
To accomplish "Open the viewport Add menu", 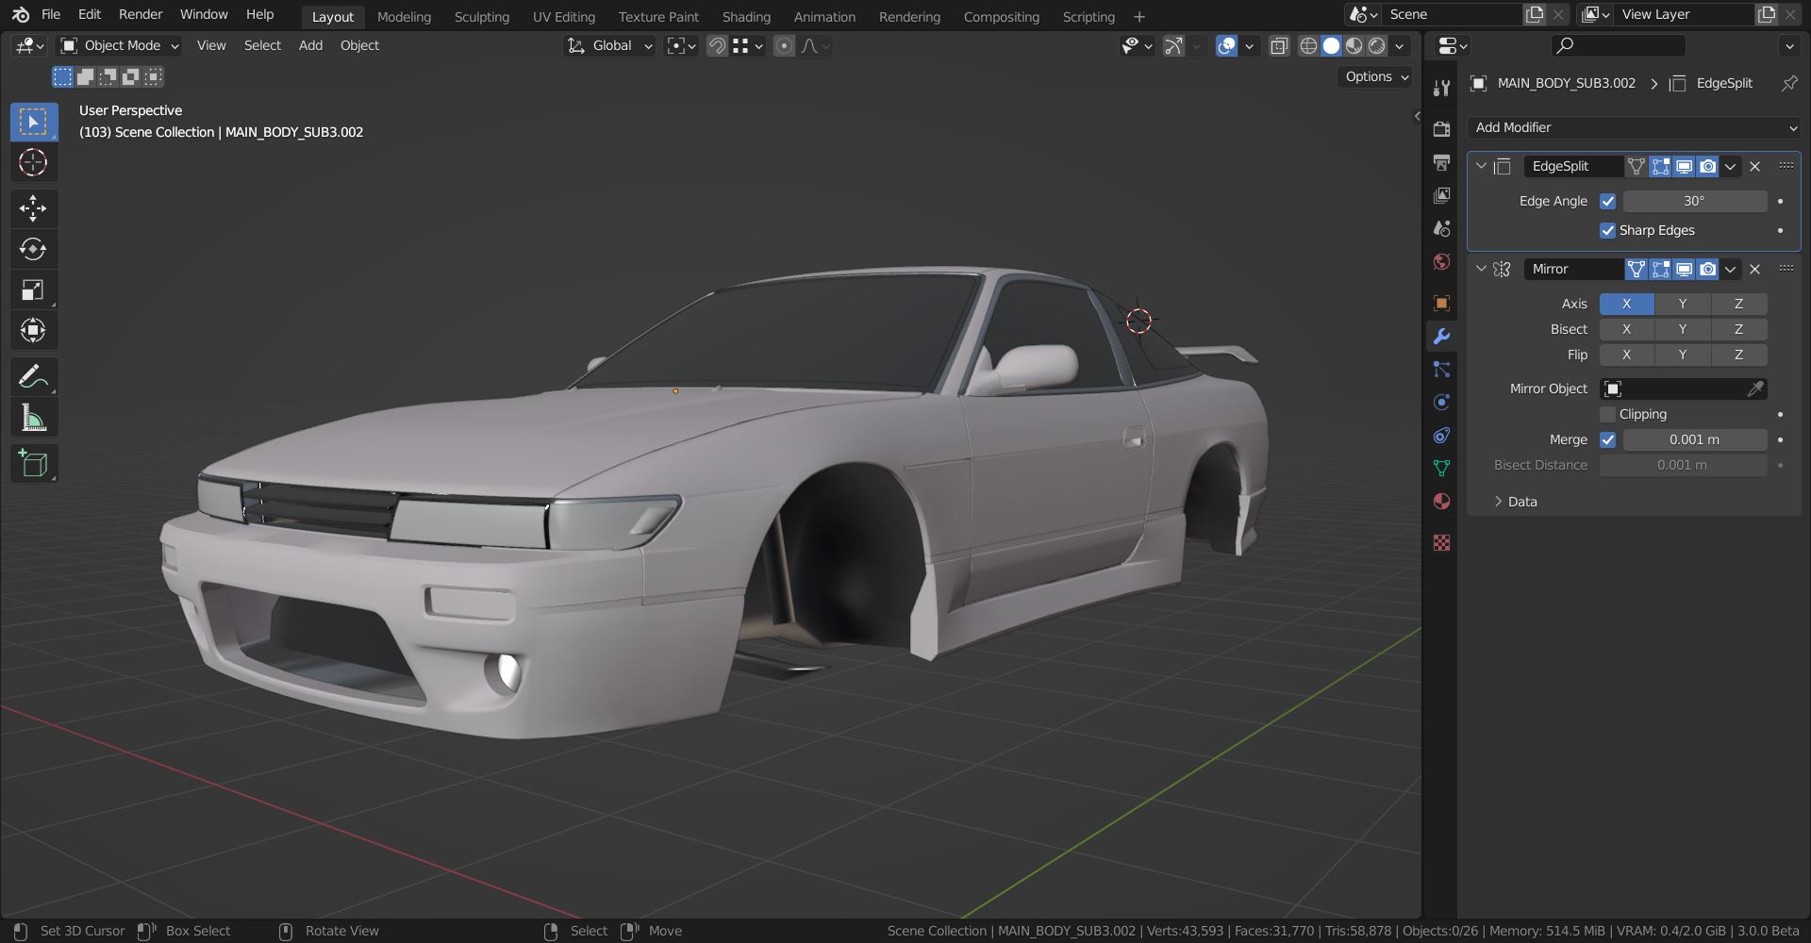I will (310, 45).
